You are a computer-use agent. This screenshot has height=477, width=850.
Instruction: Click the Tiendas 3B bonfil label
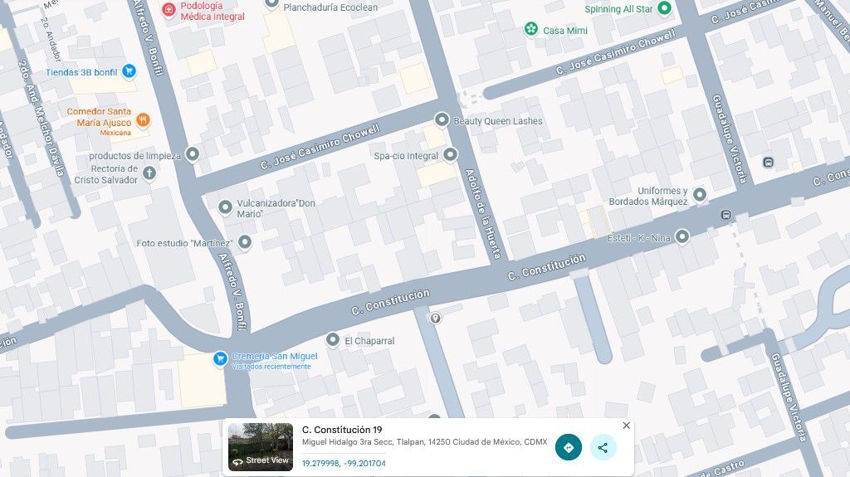pyautogui.click(x=81, y=72)
